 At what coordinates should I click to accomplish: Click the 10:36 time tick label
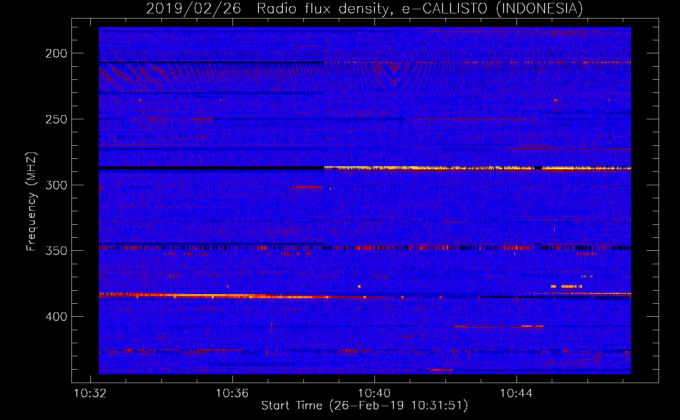(232, 394)
